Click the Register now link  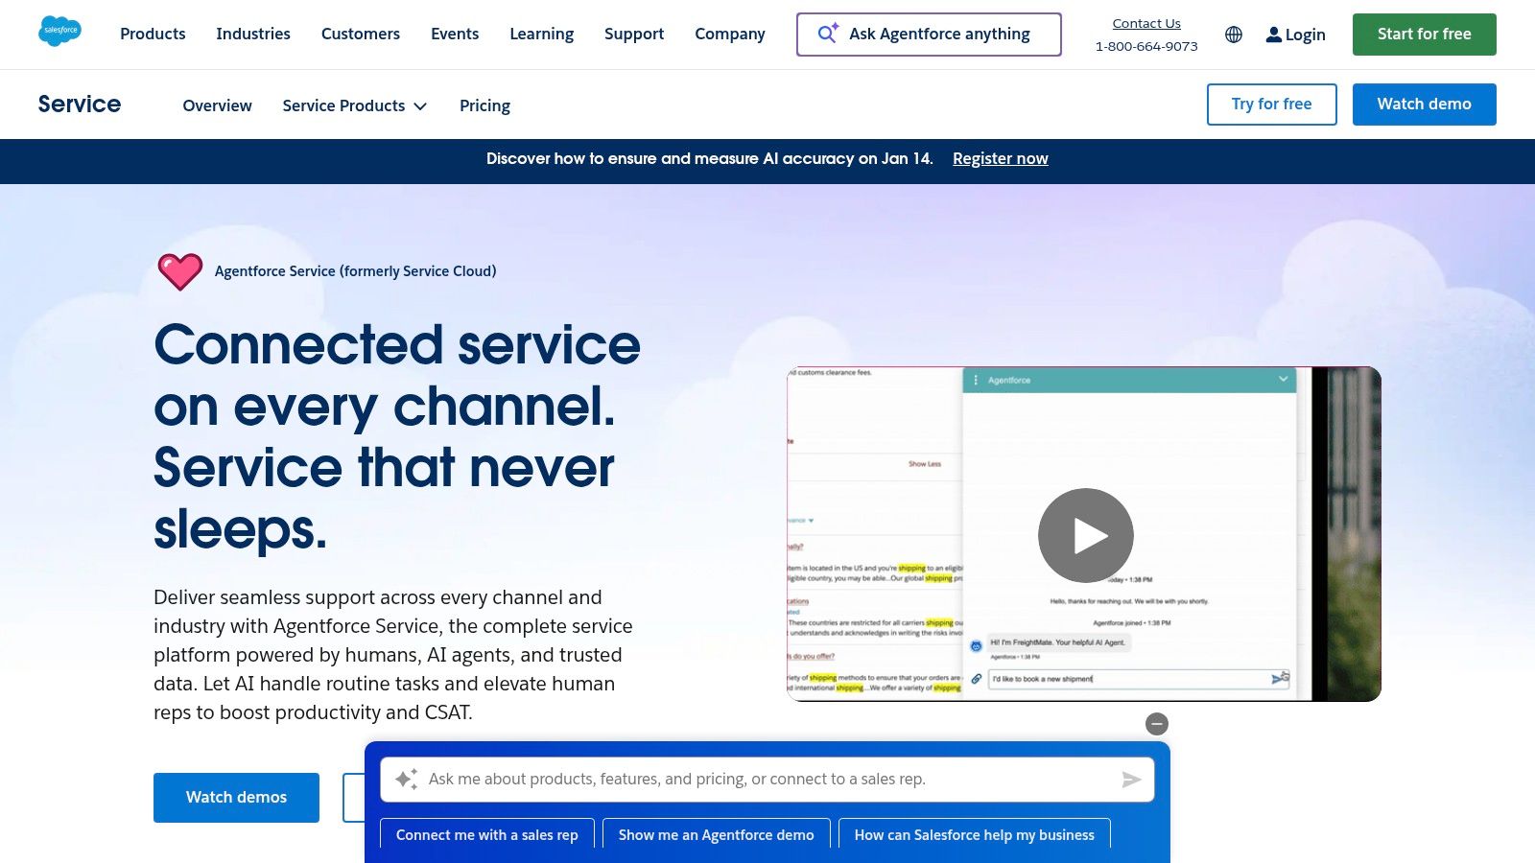point(1000,158)
